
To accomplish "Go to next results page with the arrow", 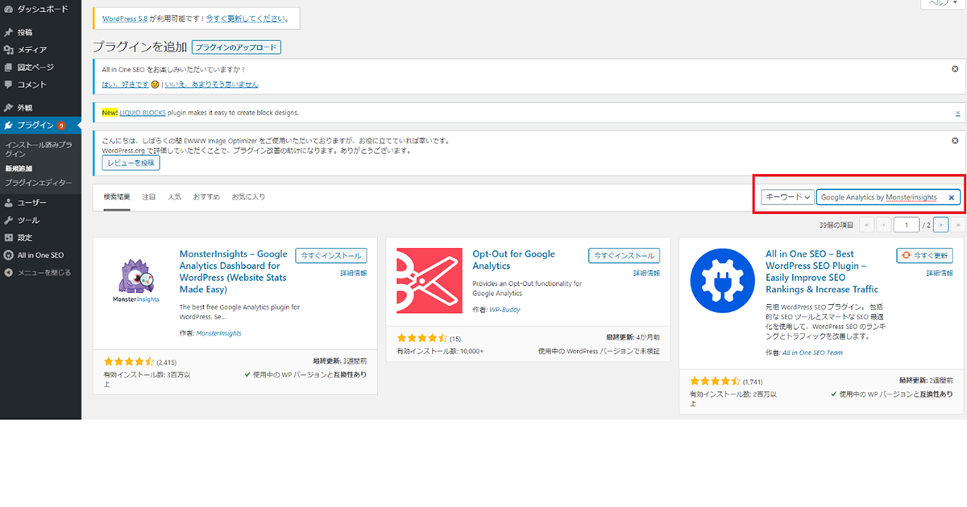I will [x=940, y=225].
